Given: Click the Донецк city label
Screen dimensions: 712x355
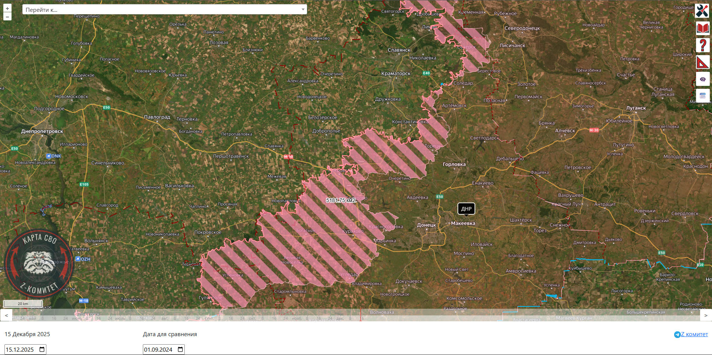Looking at the screenshot, I should pyautogui.click(x=426, y=225).
